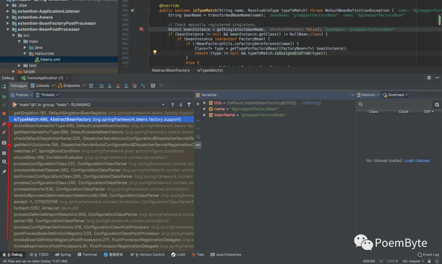Open Debug tool window gear settings
Image resolution: width=442 pixels, height=264 pixels.
click(x=429, y=77)
